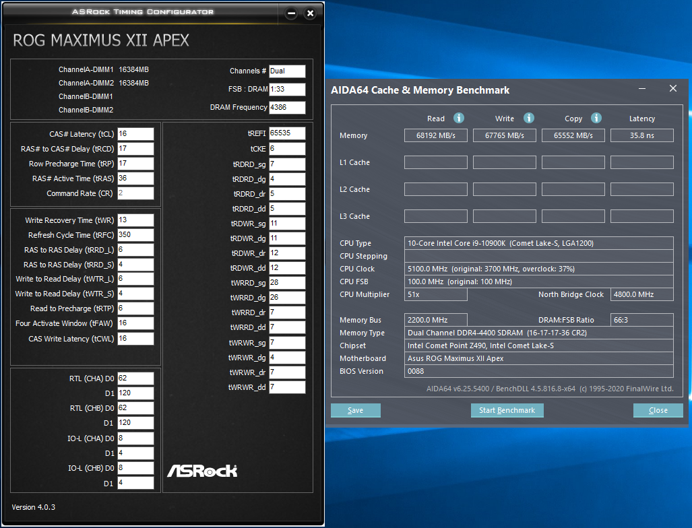Image resolution: width=692 pixels, height=528 pixels.
Task: Click the L1 Cache Read result box
Action: tap(435, 162)
